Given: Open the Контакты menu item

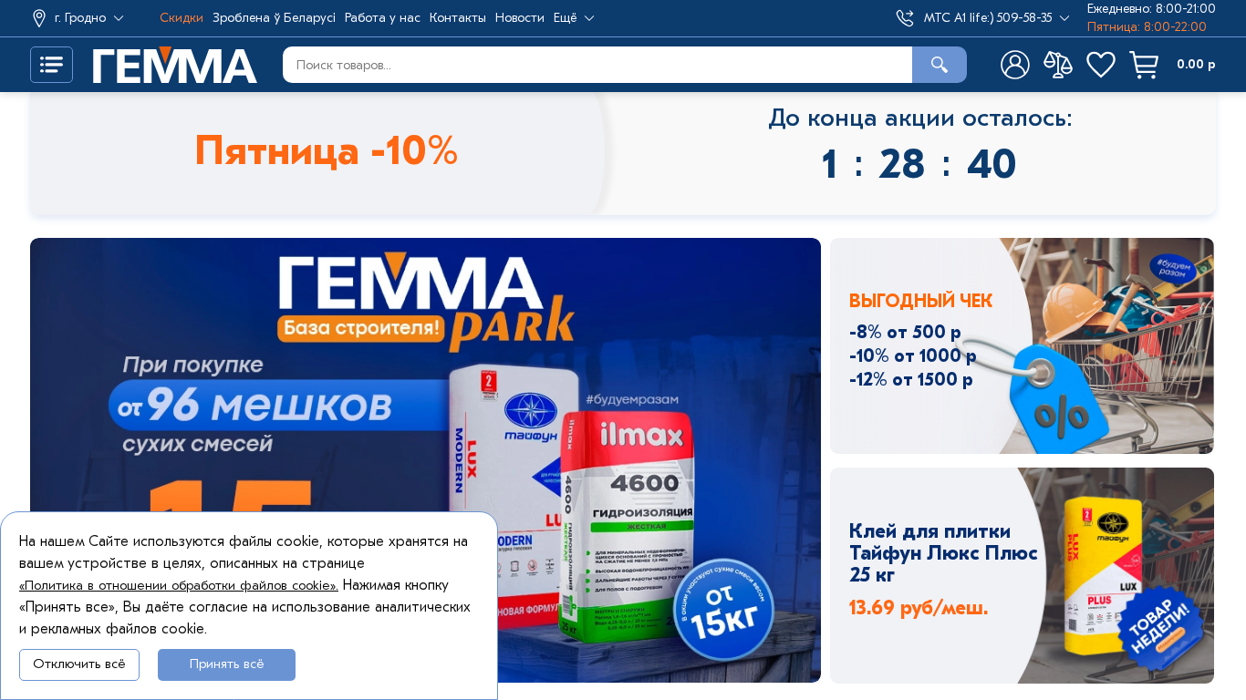Looking at the screenshot, I should tap(458, 18).
